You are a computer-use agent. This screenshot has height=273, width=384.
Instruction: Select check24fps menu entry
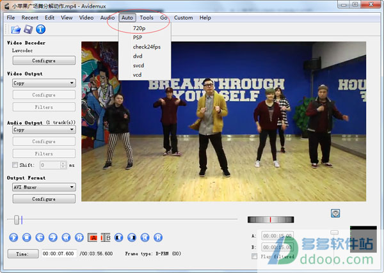145,47
